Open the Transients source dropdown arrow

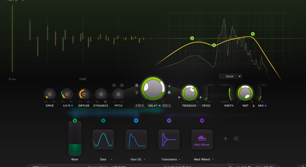[x=179, y=159]
